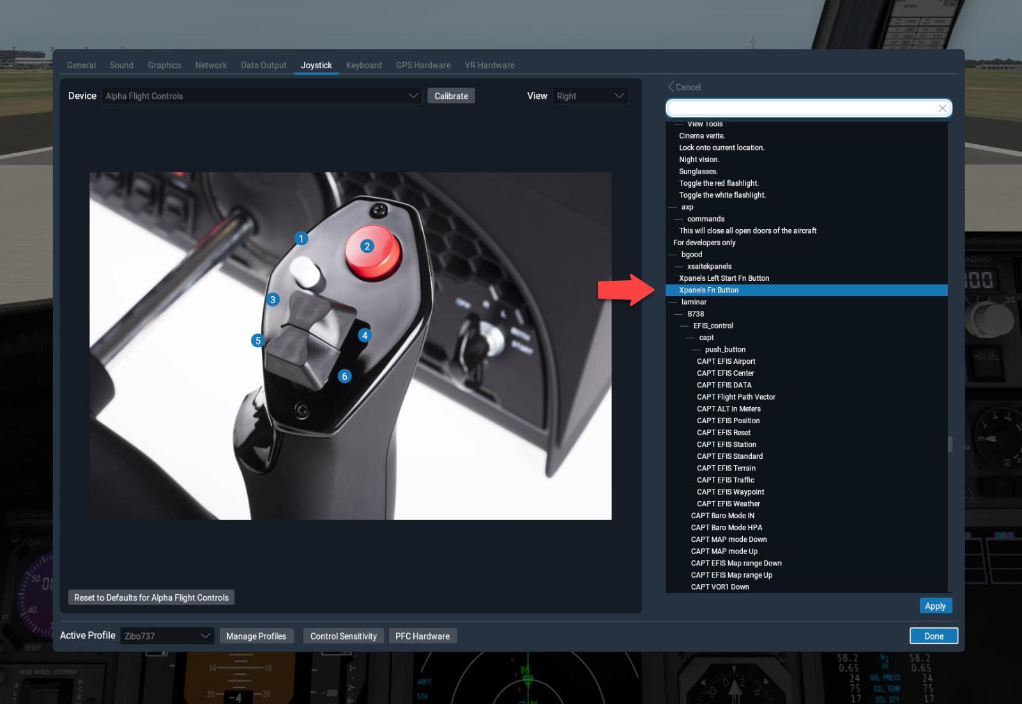
Task: Apply the selected command
Action: pyautogui.click(x=935, y=606)
